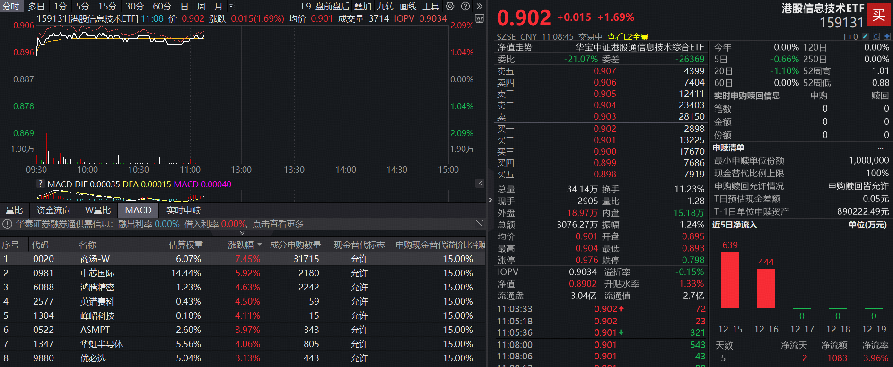Viewport: 893px width, 367px height.
Task: Dismiss the 华泰证券 margin info bar
Action: 480,224
